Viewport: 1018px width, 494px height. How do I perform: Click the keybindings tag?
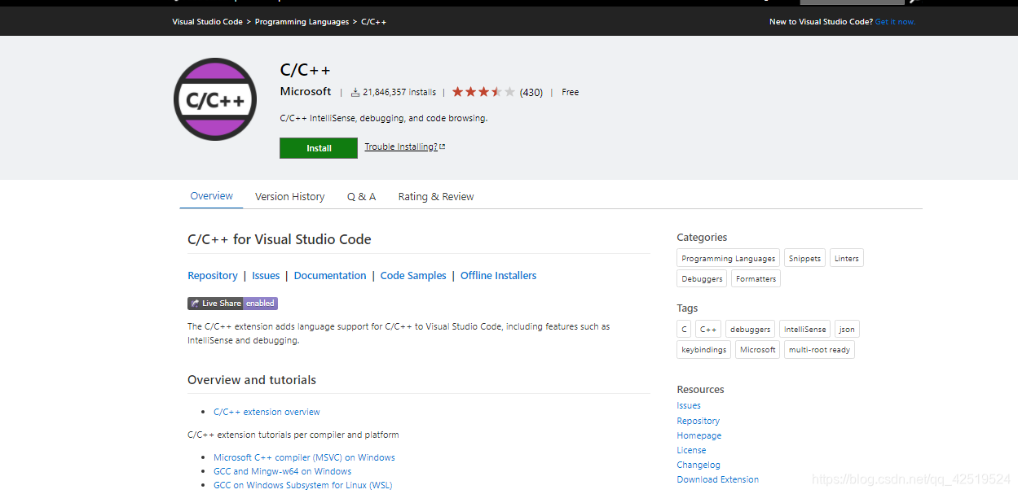coord(703,349)
